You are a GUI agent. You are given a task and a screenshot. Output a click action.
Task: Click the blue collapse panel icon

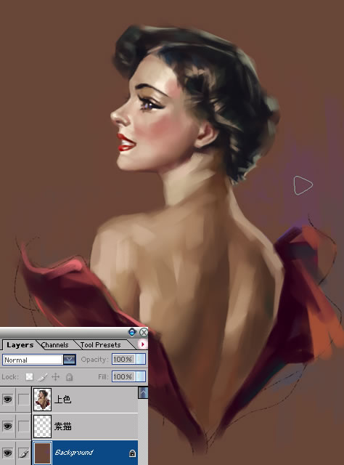(132, 332)
